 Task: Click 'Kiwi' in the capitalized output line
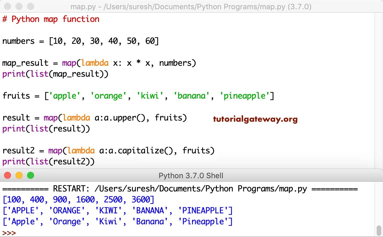[108, 222]
